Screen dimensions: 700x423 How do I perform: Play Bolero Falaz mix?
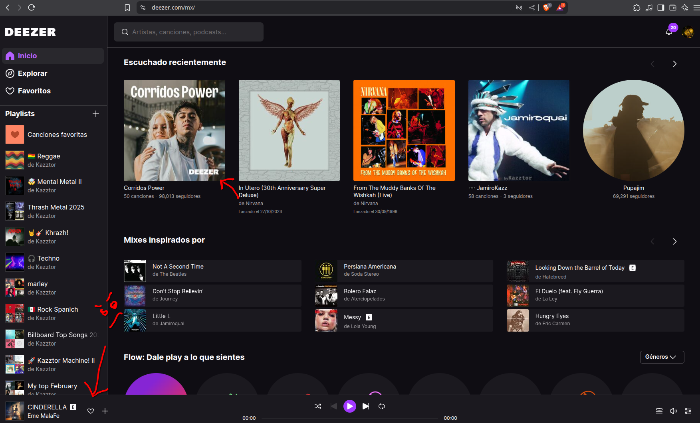404,296
